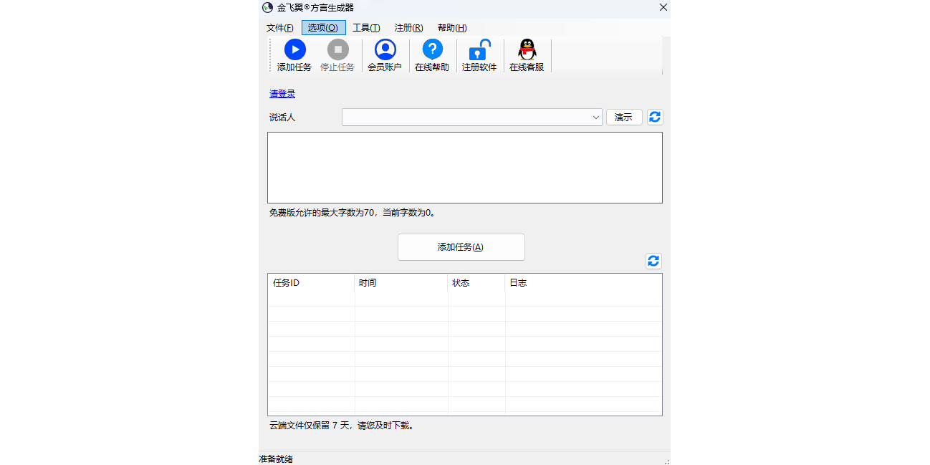This screenshot has width=930, height=465.
Task: Click the gray Stop Task toolbar icon
Action: click(x=337, y=49)
